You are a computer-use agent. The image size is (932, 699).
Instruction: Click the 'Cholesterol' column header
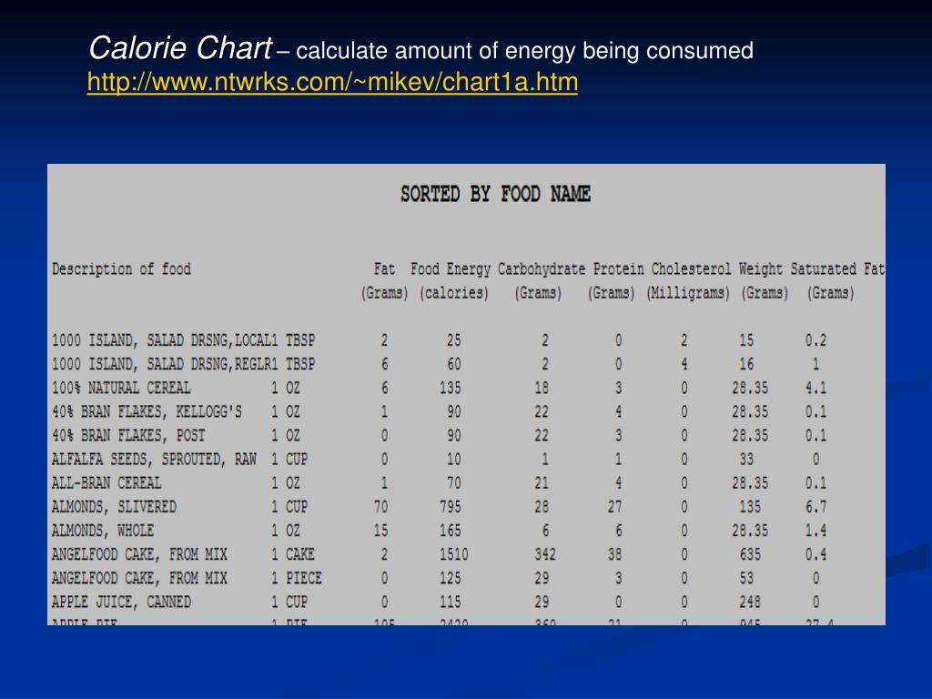(x=692, y=269)
